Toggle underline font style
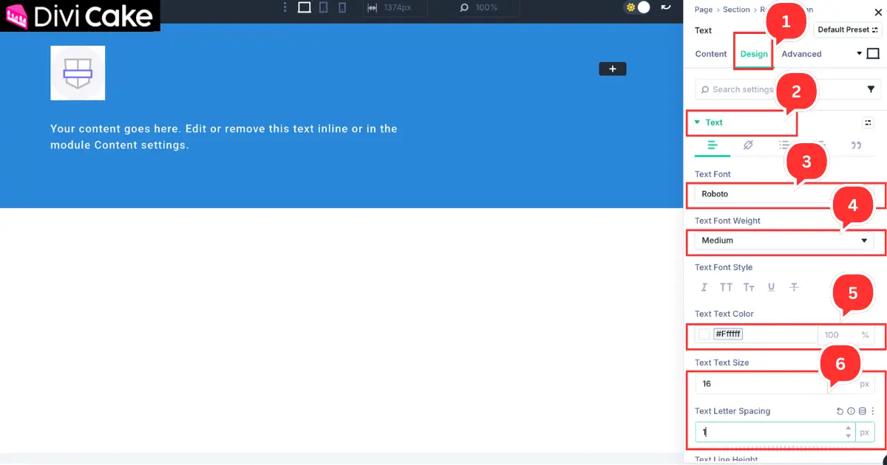 [x=772, y=287]
